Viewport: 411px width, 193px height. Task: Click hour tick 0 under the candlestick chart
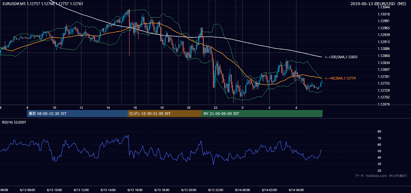tap(242, 107)
